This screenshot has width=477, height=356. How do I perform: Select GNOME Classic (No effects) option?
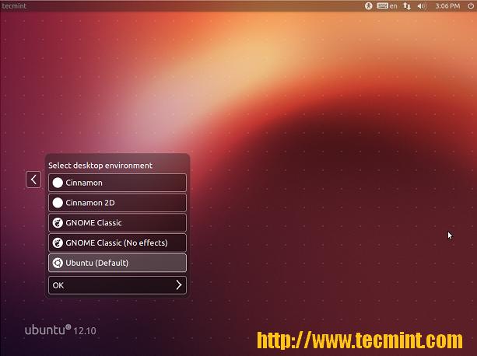[x=117, y=243]
